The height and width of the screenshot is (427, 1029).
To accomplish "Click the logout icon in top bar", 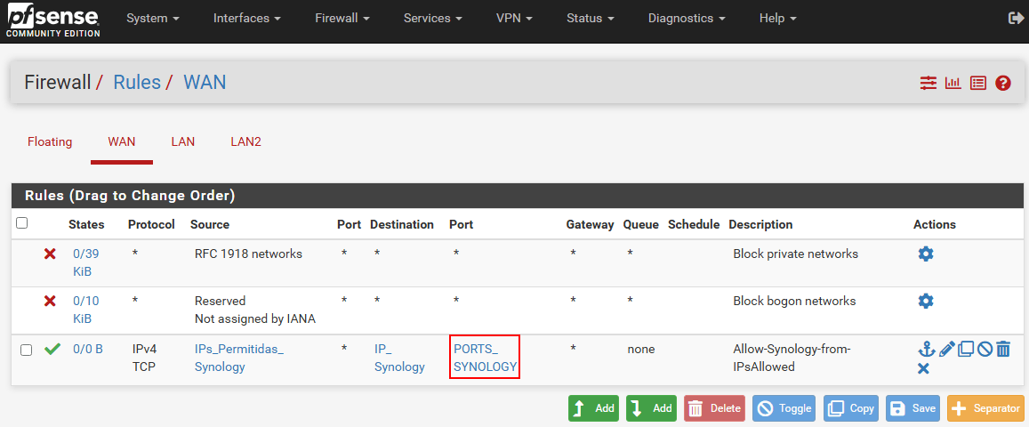I will (1015, 19).
